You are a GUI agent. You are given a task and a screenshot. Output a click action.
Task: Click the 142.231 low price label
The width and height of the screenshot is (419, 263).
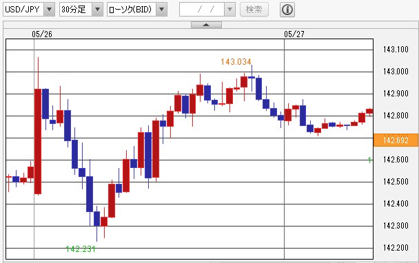[81, 249]
